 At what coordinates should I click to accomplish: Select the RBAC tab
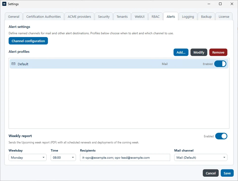coord(155,17)
